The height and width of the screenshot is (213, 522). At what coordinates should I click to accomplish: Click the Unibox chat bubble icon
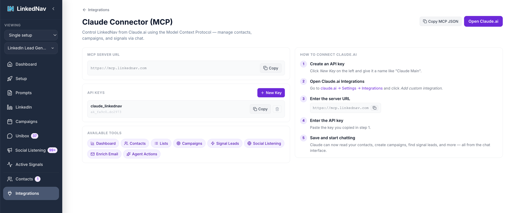[x=10, y=136]
